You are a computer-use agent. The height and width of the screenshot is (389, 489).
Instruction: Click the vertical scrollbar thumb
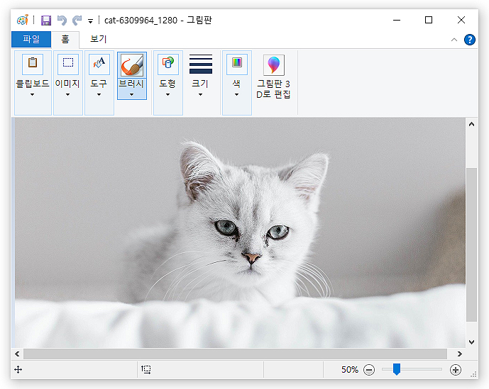471,244
